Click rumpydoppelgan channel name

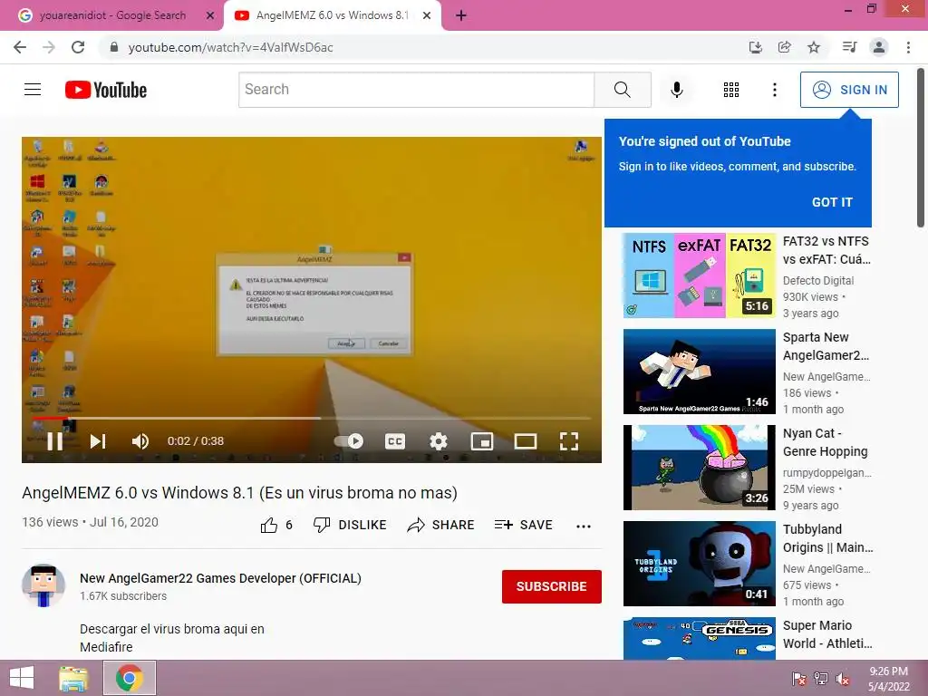point(826,473)
